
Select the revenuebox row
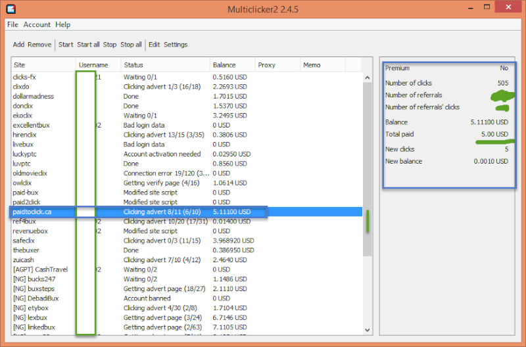tap(187, 231)
